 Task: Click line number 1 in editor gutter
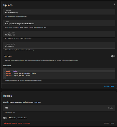click(x=5, y=71)
